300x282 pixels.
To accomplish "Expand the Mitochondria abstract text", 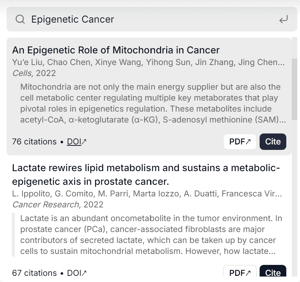I will tap(153, 103).
